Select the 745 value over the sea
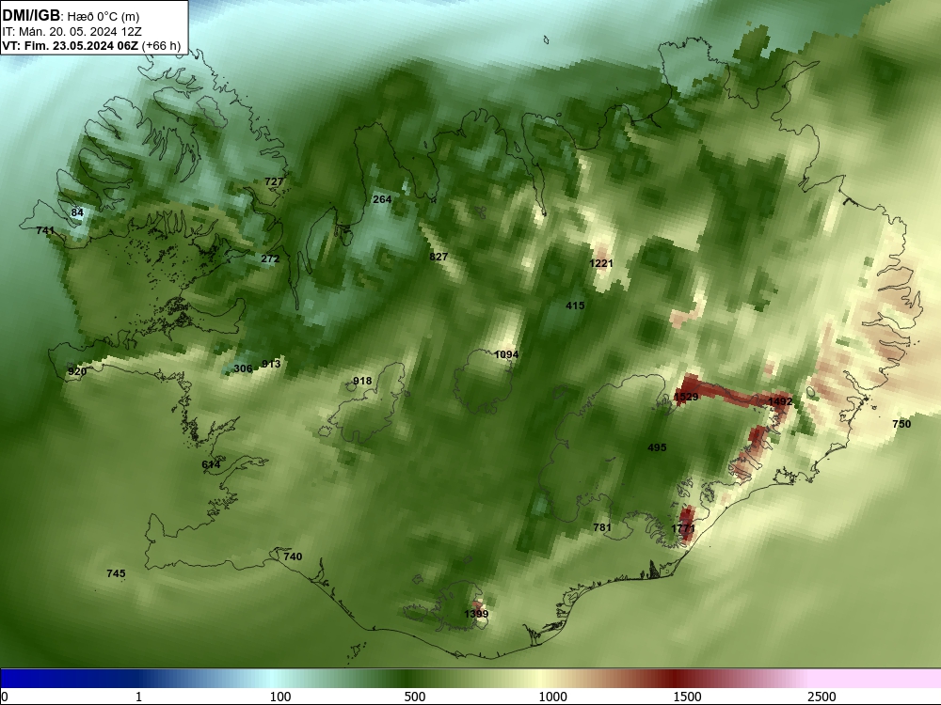 click(116, 573)
